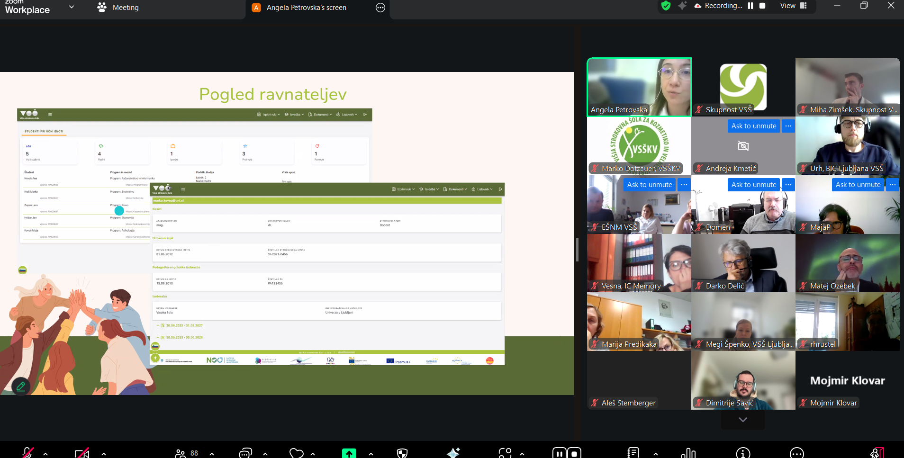Turn on the video camera
The image size is (904, 458).
82,453
